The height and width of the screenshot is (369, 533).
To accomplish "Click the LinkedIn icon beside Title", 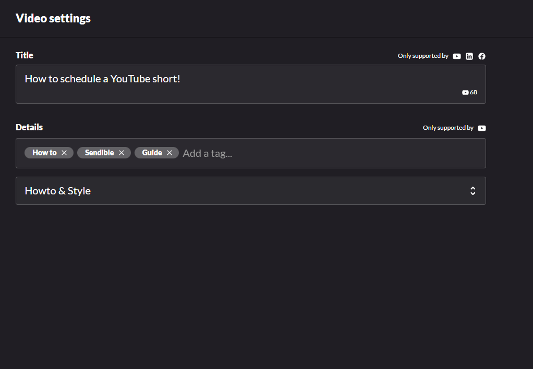I will pyautogui.click(x=469, y=56).
